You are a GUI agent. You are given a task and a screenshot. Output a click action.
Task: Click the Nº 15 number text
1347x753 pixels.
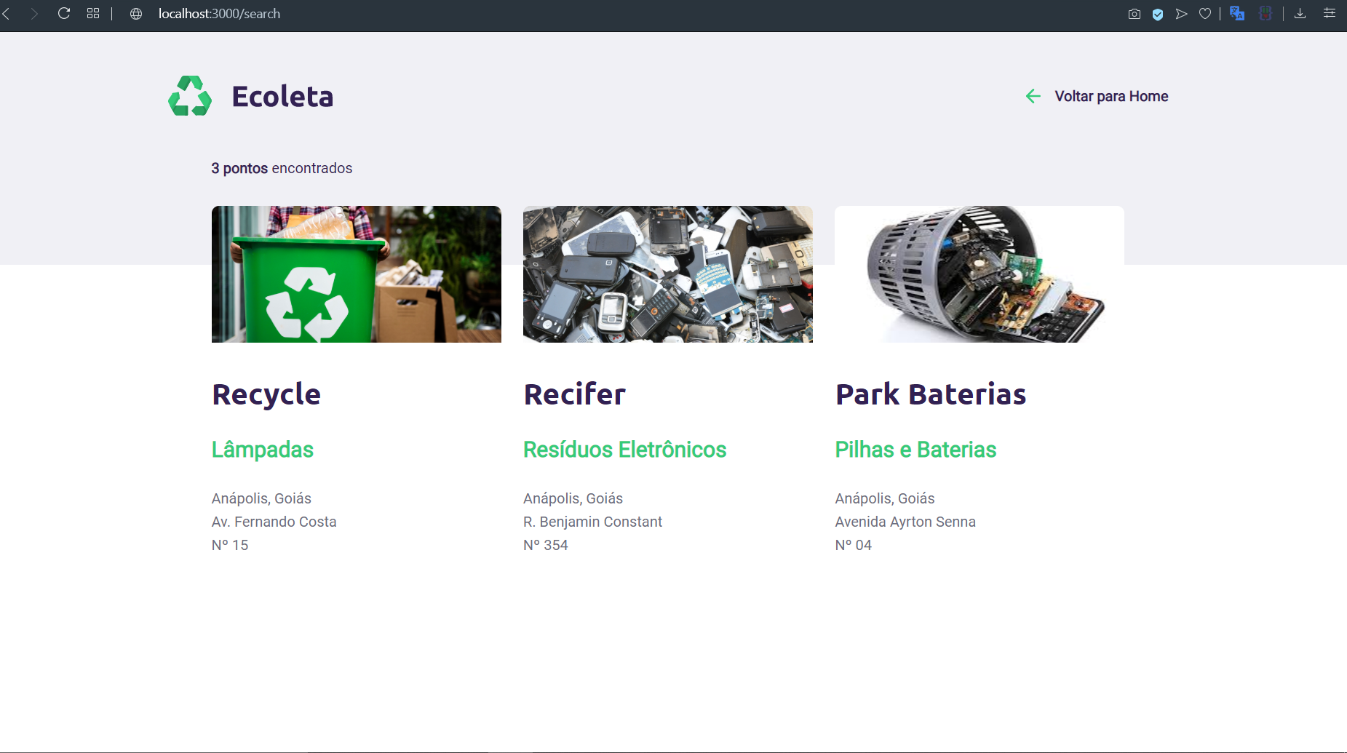pyautogui.click(x=230, y=545)
